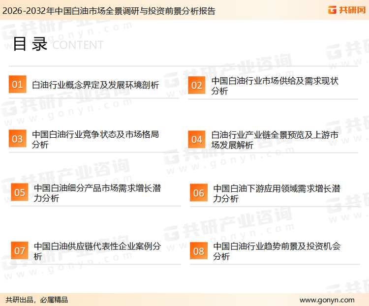Click the orange 04 number badge
Viewport: 369px width, 306px height.
(197, 139)
